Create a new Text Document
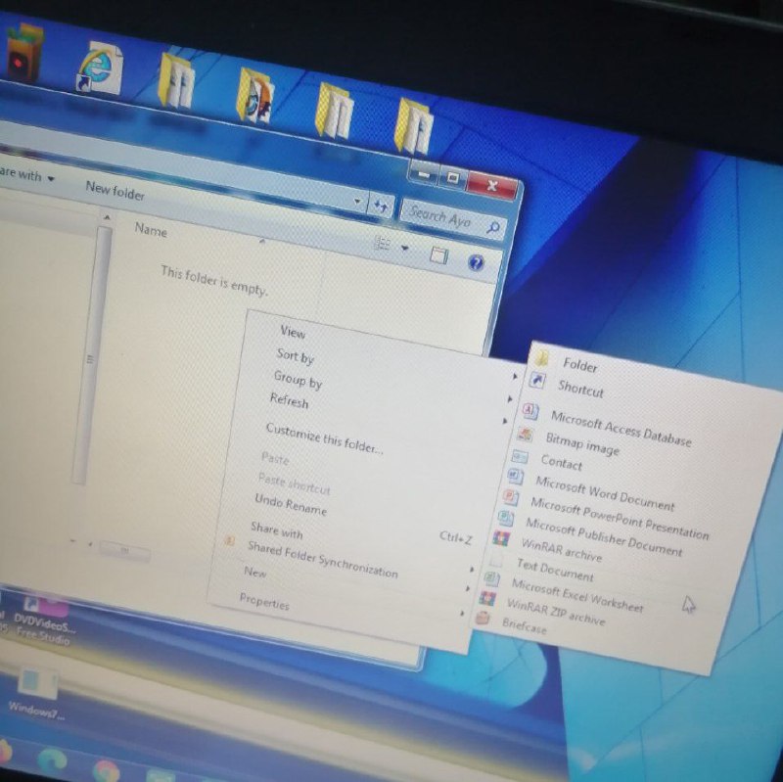This screenshot has height=782, width=783. [x=555, y=570]
